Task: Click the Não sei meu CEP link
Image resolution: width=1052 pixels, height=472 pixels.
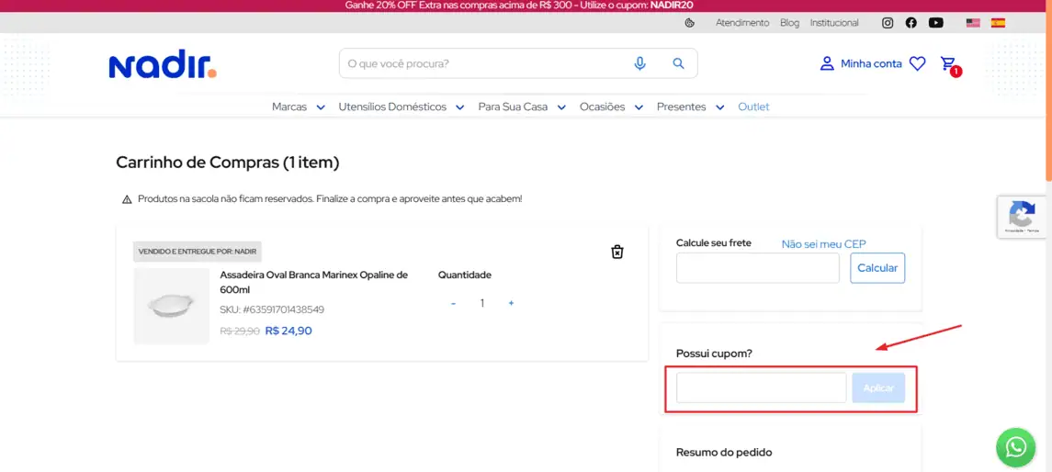Action: tap(823, 243)
